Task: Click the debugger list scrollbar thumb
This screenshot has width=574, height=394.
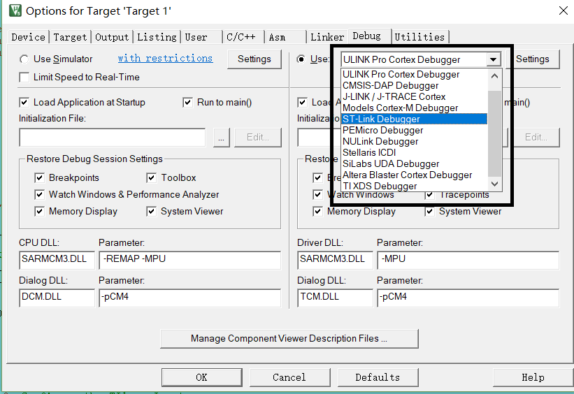Action: point(494,133)
